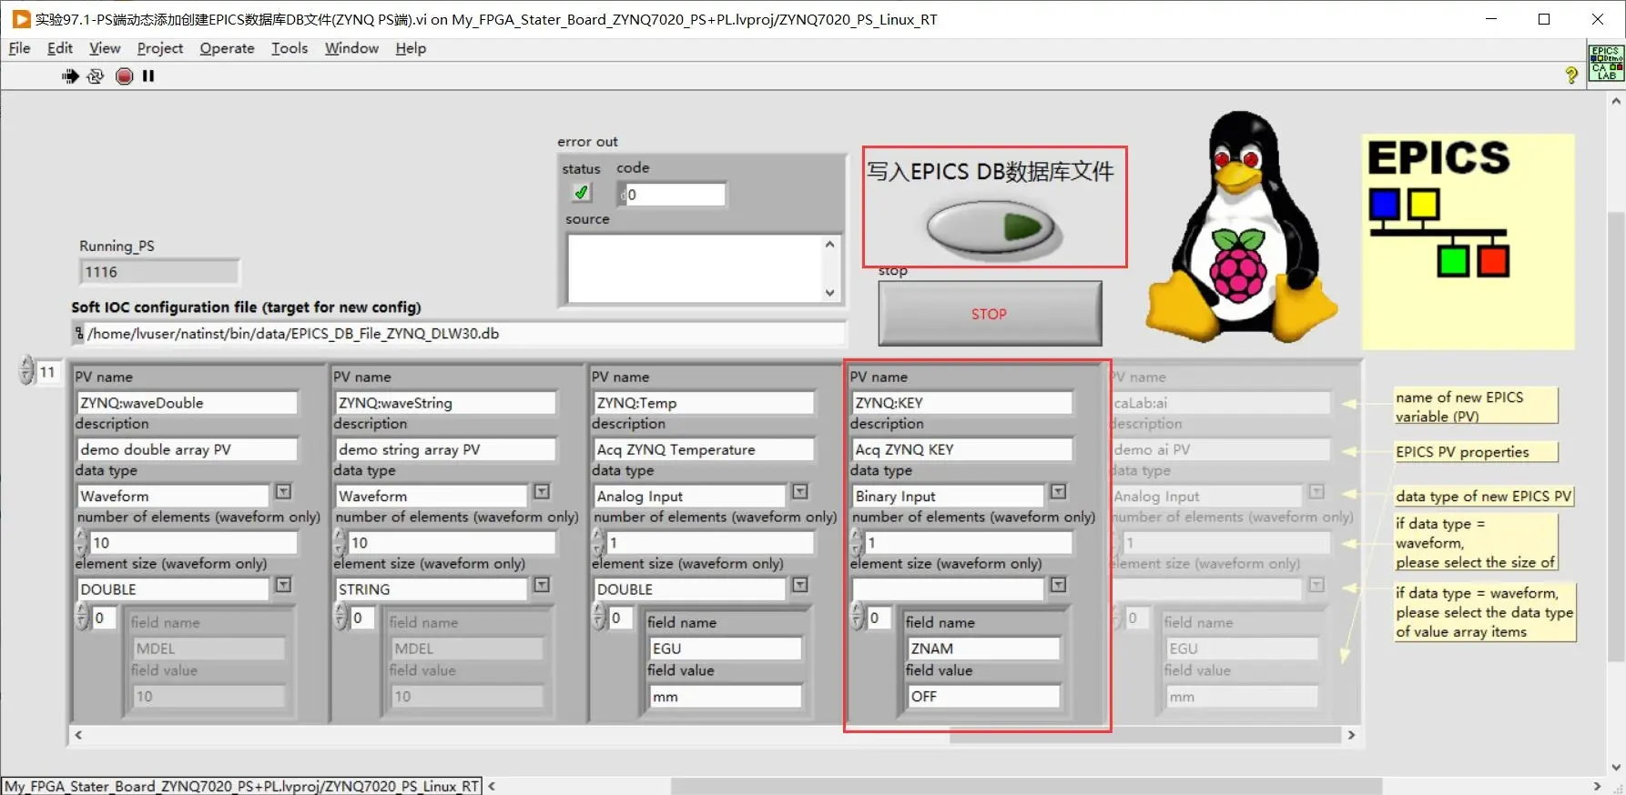Open data type dropdown for ZYNQ:Temp
The width and height of the screenshot is (1626, 795).
click(x=800, y=492)
